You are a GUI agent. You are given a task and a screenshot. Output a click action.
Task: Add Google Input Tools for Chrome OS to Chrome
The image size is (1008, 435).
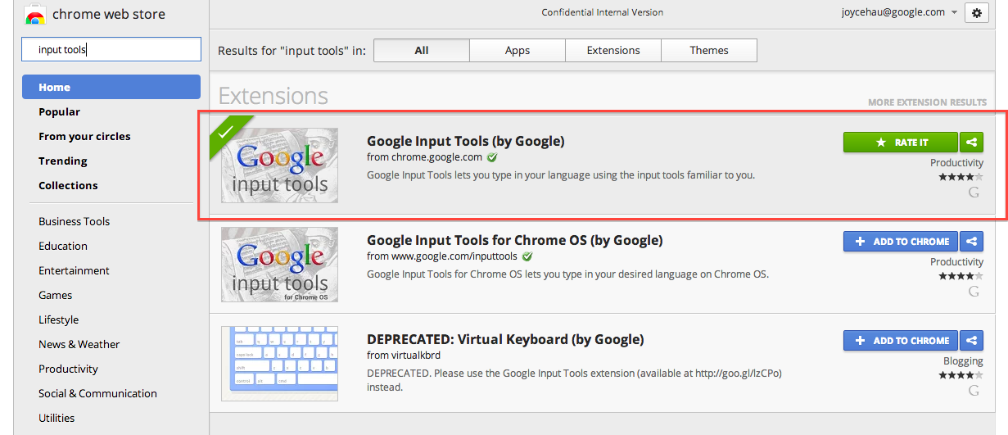(x=901, y=242)
